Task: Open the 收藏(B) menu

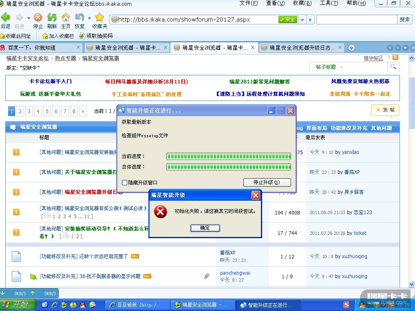Action: coord(302,3)
